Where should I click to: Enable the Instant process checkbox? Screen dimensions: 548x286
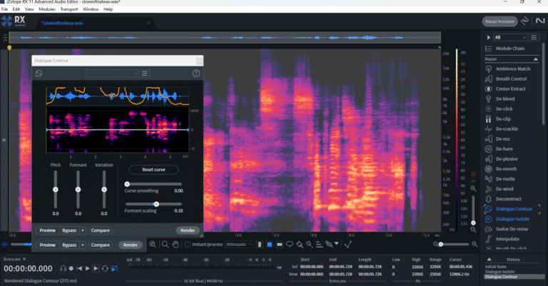[188, 245]
